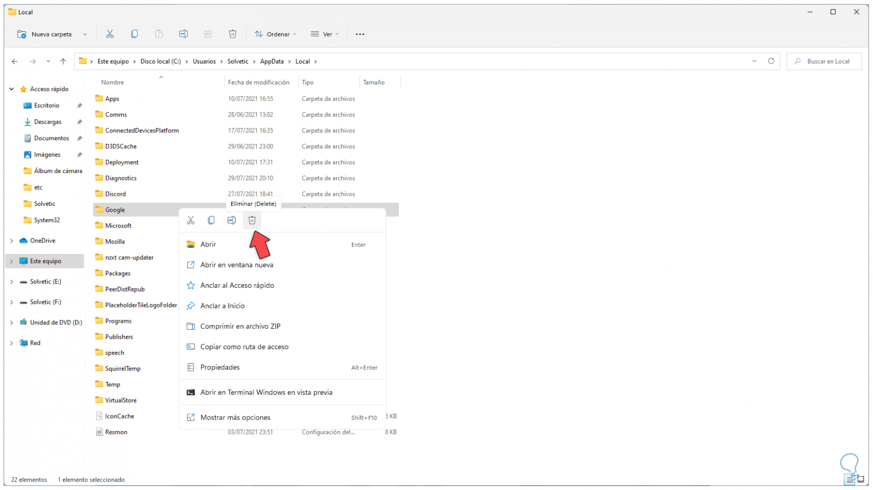873x490 pixels.
Task: Expand the Unidad de DVD (D:) node
Action: (x=12, y=323)
